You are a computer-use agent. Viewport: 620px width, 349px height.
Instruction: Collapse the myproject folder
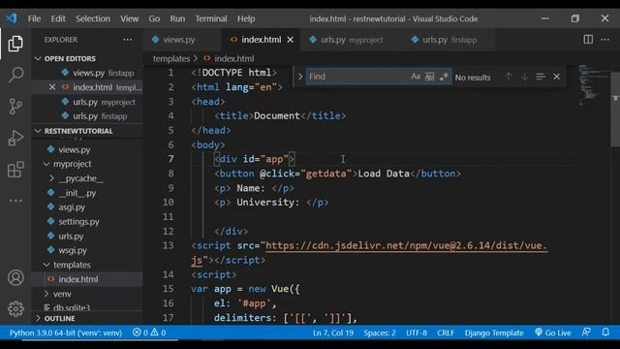(73, 164)
